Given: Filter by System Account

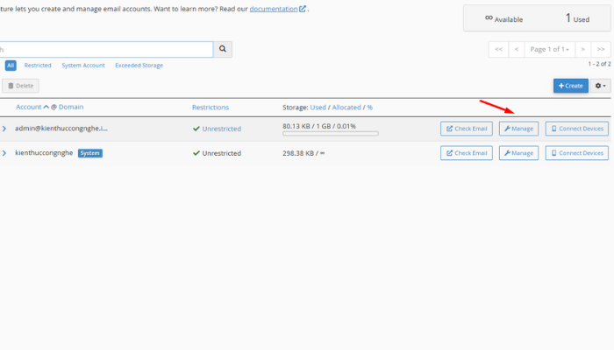Looking at the screenshot, I should [x=83, y=66].
